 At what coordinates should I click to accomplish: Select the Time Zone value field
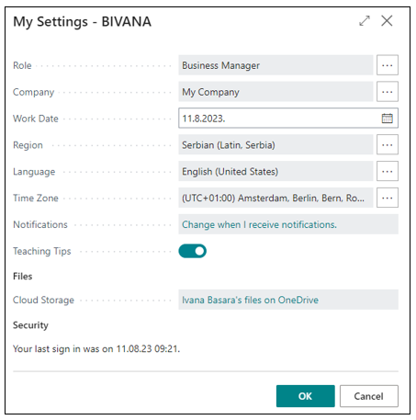pyautogui.click(x=275, y=198)
